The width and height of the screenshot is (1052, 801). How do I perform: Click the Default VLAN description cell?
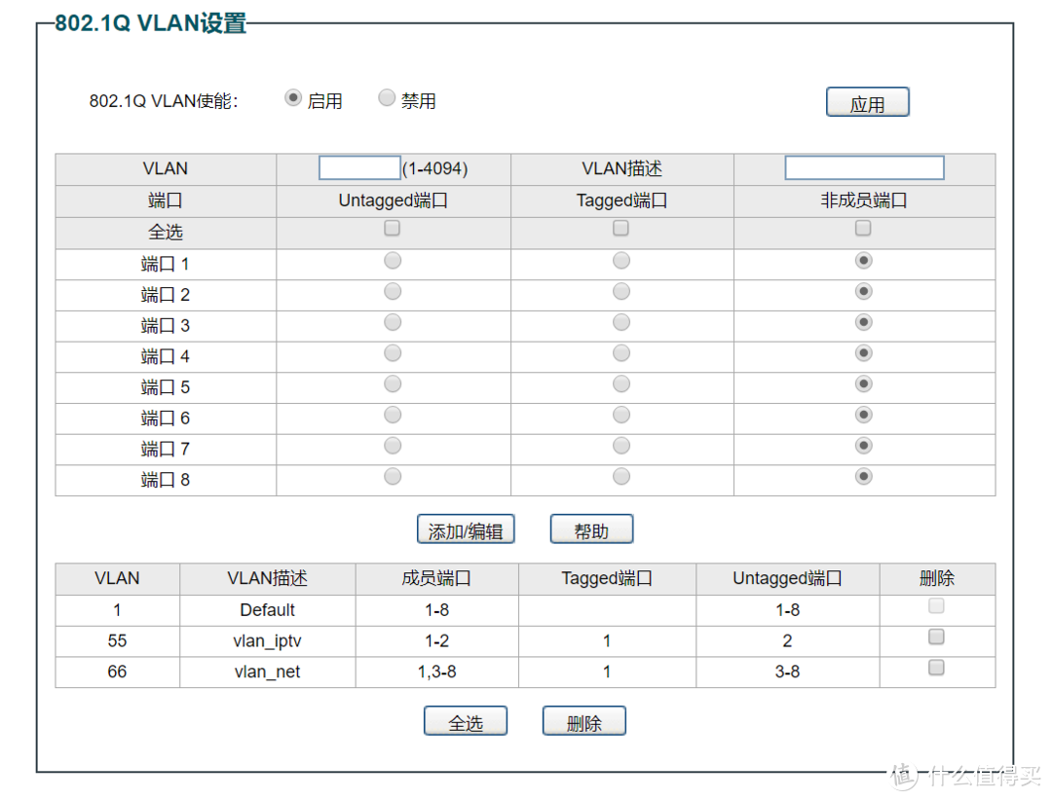[267, 610]
